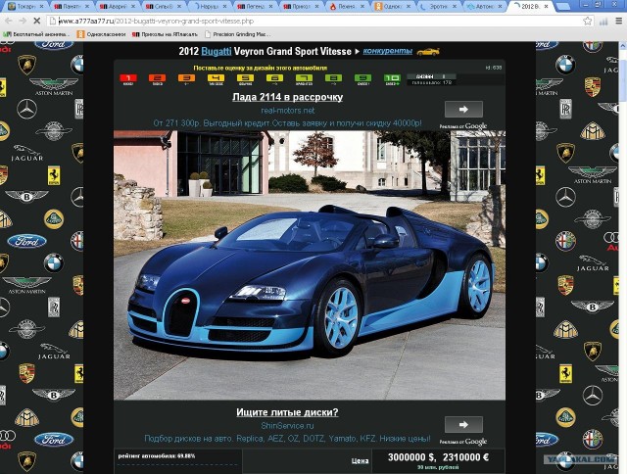Switch to the flame-icon tab

[x=345, y=7]
